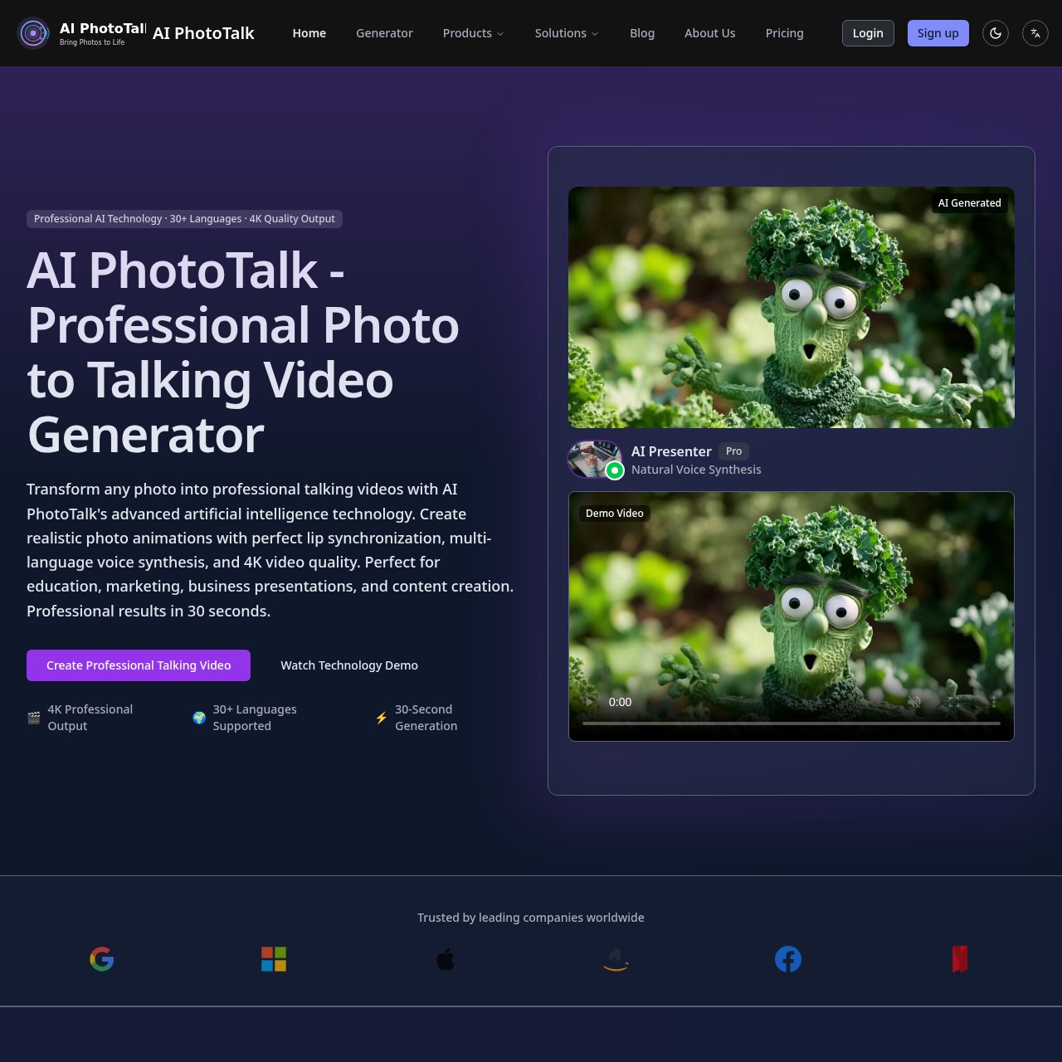Open the AI Presenter Pro badge
This screenshot has width=1062, height=1062.
[733, 451]
